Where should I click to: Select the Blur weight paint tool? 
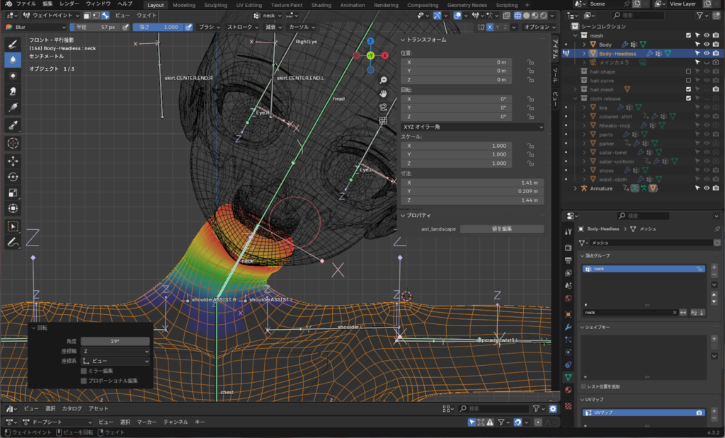tap(13, 59)
